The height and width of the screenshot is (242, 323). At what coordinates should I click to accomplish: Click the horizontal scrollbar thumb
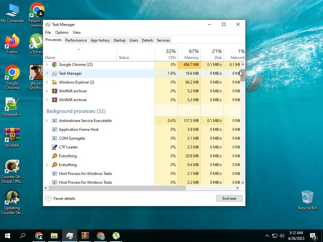pos(117,188)
